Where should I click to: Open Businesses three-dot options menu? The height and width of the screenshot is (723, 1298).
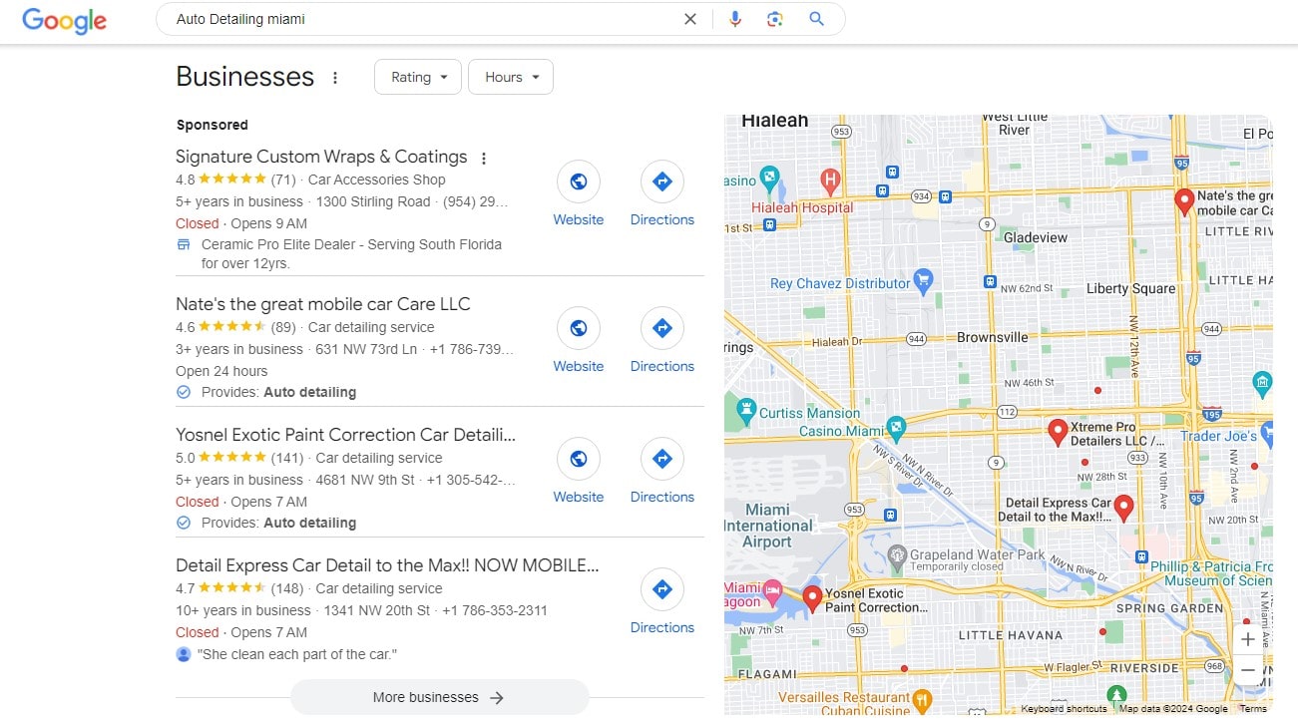click(335, 78)
